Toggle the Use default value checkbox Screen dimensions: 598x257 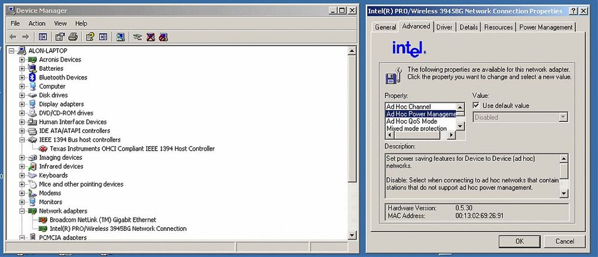point(476,106)
